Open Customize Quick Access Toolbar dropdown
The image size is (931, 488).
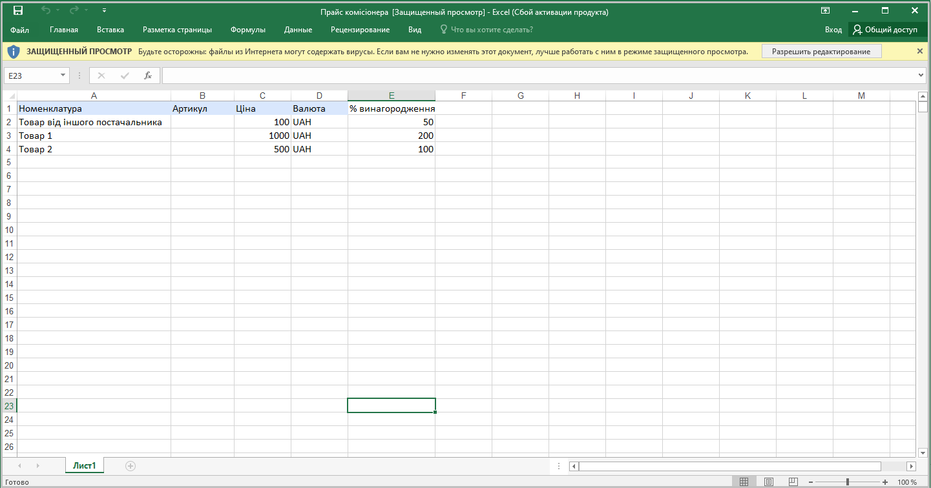pyautogui.click(x=105, y=11)
